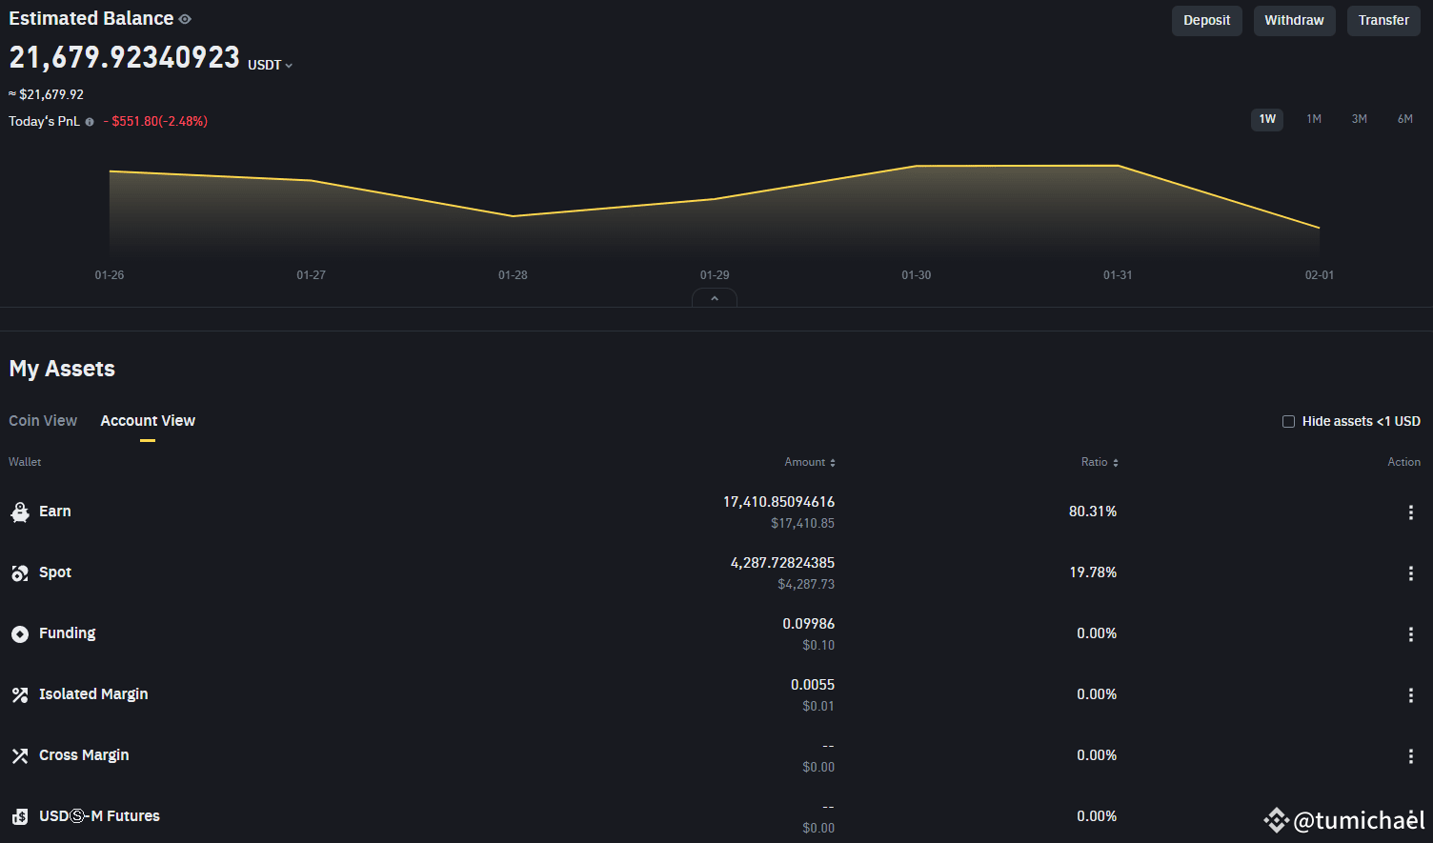Open the Cross Margin wallet row

tap(715, 755)
